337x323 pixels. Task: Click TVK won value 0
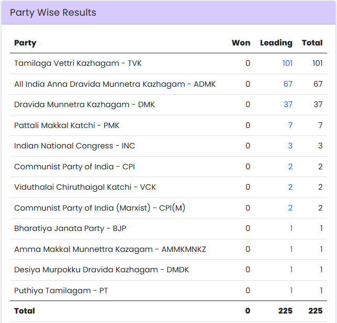point(248,63)
